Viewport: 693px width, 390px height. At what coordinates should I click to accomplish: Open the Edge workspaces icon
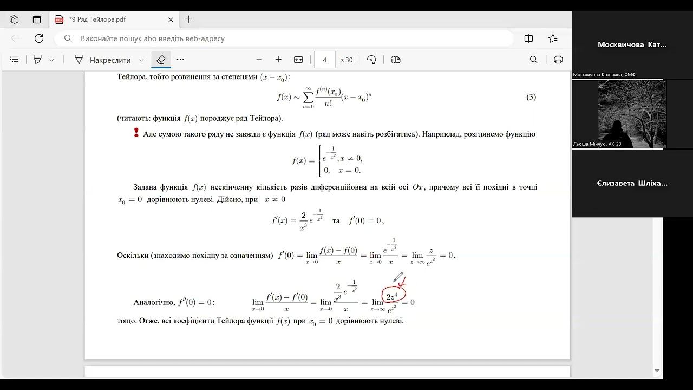(14, 19)
